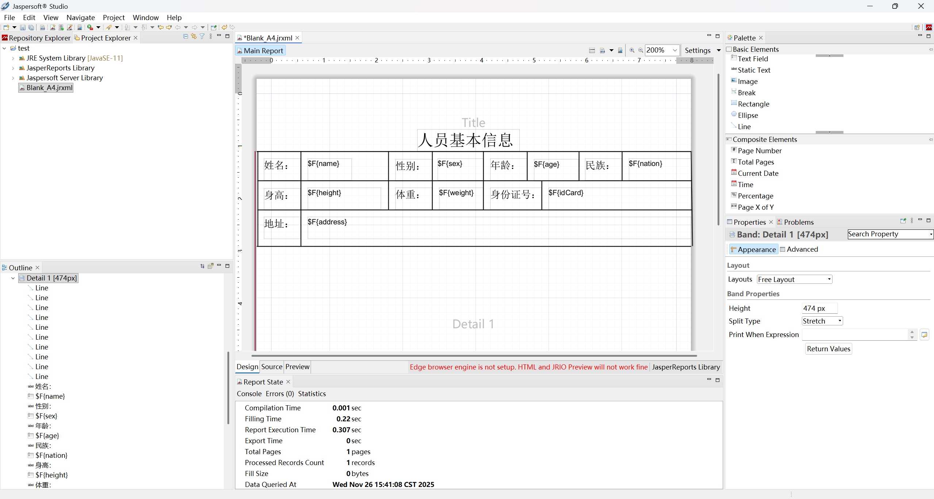Click the filter funnel icon in Project Explorer
Screen dimensions: 934x499
tap(202, 36)
